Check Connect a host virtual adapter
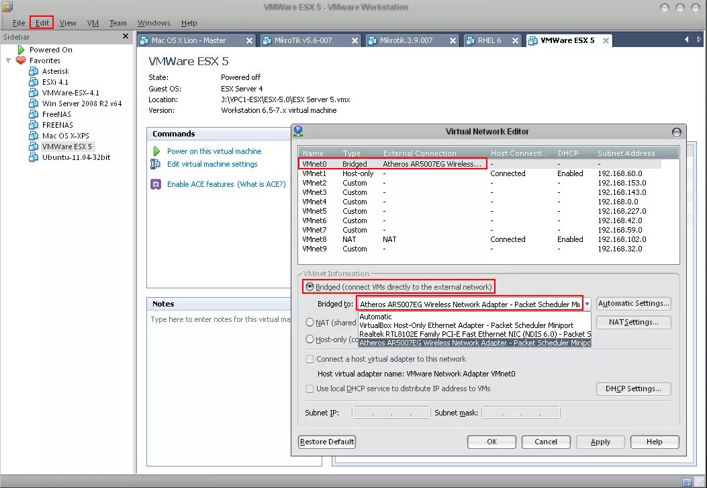Viewport: 707px width, 488px height. pos(310,359)
